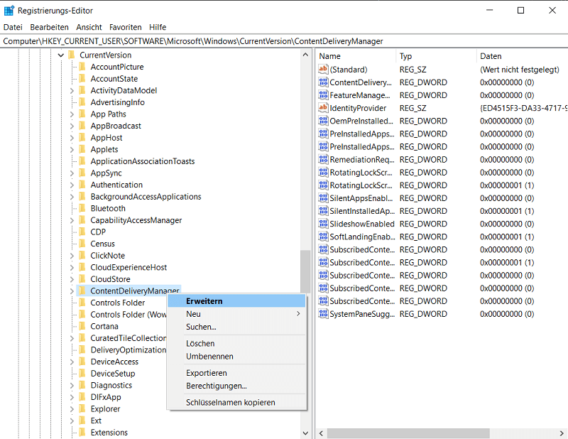The height and width of the screenshot is (439, 568).
Task: Collapse the CurrentVersion tree node
Action: (61, 55)
